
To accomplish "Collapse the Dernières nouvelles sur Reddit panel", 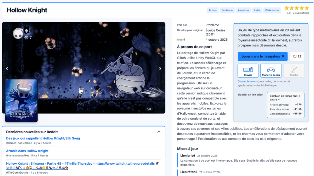I will (x=159, y=132).
